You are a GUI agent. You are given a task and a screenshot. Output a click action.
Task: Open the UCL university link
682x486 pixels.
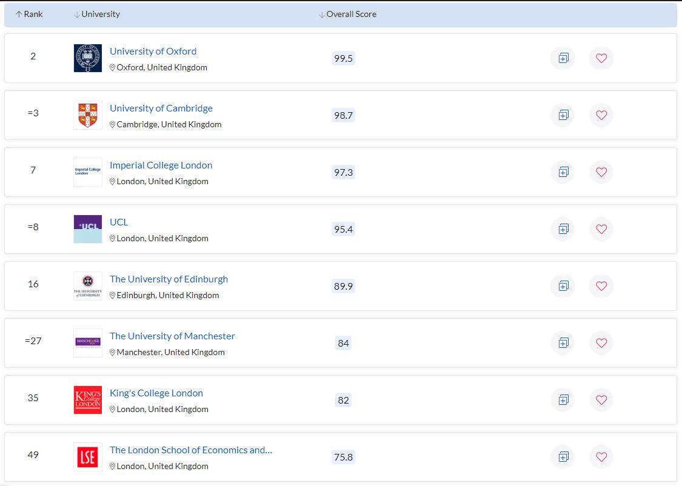tap(119, 222)
